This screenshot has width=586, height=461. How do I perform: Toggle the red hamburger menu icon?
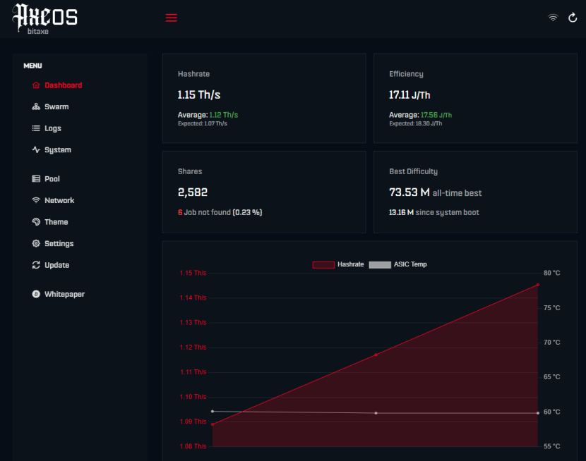point(172,18)
